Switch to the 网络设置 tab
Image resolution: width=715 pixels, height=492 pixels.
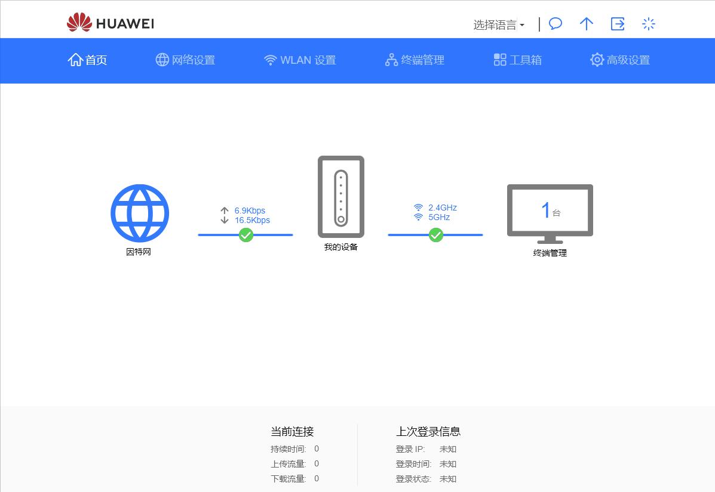[x=185, y=60]
